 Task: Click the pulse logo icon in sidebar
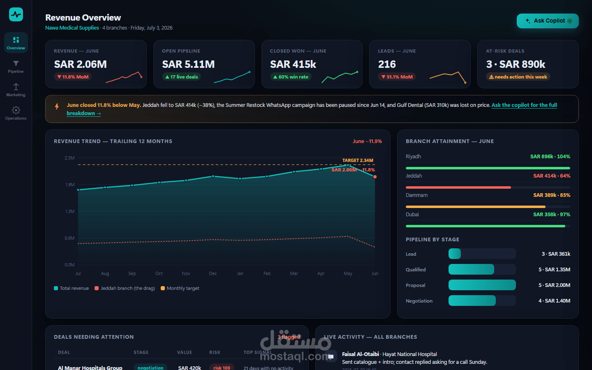[16, 14]
